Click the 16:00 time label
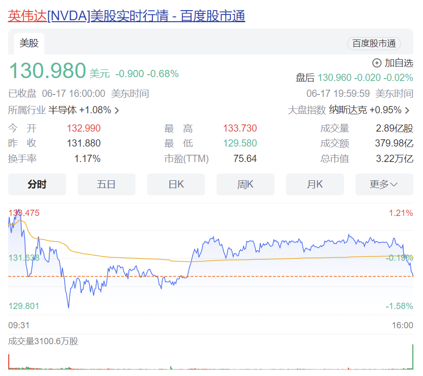The image size is (423, 376). [402, 325]
